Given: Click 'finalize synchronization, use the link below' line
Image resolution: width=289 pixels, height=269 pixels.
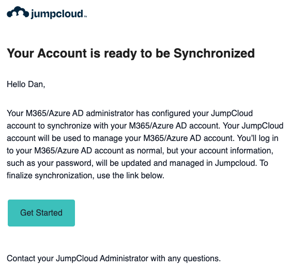Looking at the screenshot, I should [85, 176].
